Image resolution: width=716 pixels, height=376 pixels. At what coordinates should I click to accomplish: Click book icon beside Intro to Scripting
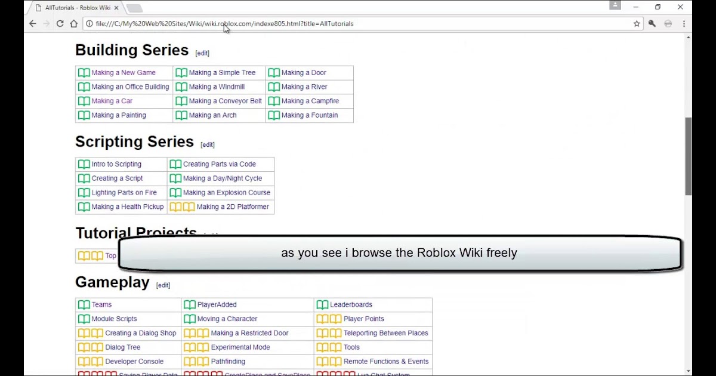point(84,164)
